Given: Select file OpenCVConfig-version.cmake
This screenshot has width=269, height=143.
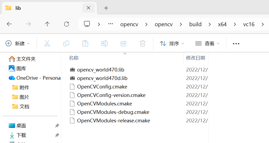Looking at the screenshot, I should pyautogui.click(x=111, y=95).
